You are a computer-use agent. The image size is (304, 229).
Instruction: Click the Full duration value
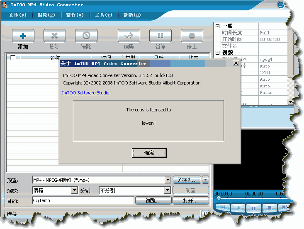coord(265,33)
